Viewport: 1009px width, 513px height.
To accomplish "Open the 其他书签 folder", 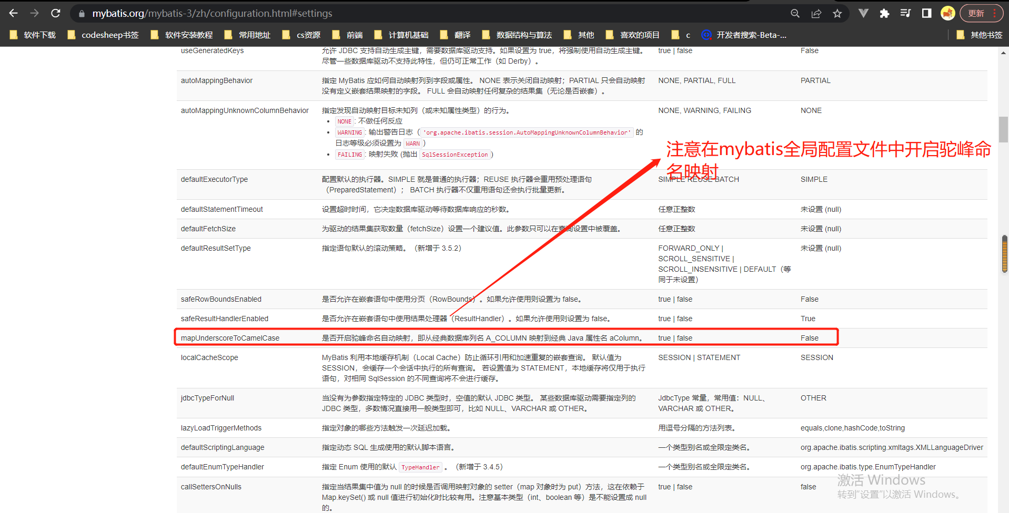I will pyautogui.click(x=980, y=35).
